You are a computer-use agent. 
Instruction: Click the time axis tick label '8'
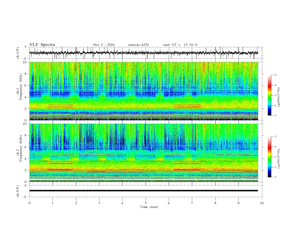coord(215,203)
